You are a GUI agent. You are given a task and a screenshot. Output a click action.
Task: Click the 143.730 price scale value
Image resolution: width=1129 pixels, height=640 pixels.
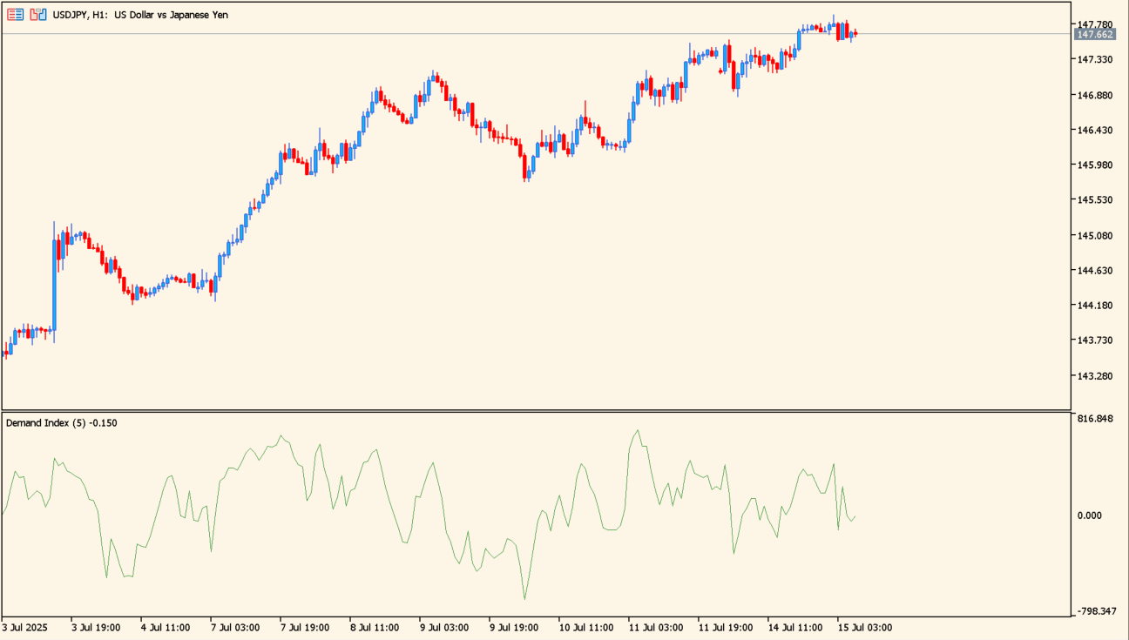pyautogui.click(x=1095, y=340)
